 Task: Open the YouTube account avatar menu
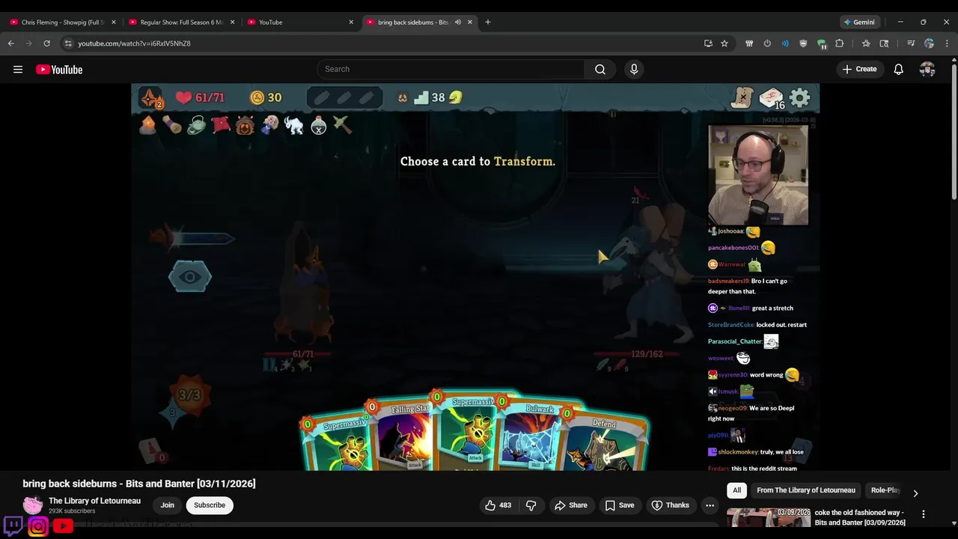click(927, 69)
